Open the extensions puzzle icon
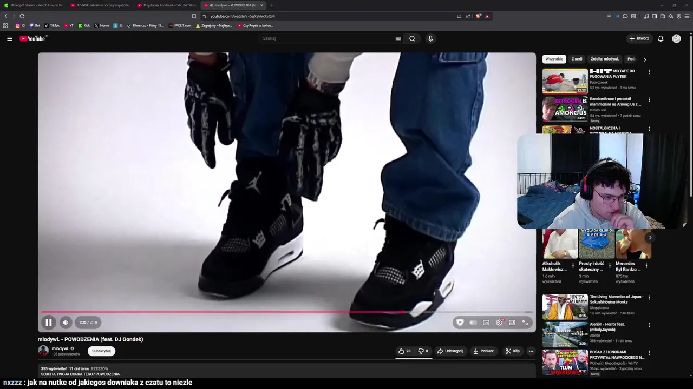The width and height of the screenshot is (693, 389). 625,16
